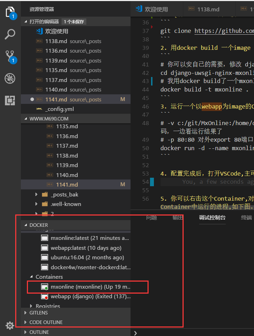
Task: Open 1139.md in the file tree
Action: (76, 165)
